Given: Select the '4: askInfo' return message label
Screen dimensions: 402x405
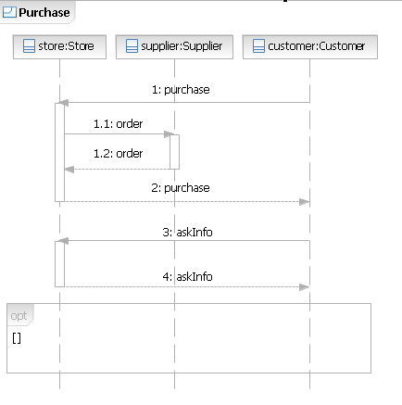Looking at the screenshot, I should (187, 277).
